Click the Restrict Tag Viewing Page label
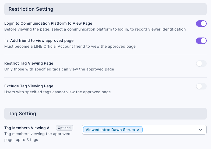This screenshot has height=149, width=211. [x=29, y=63]
